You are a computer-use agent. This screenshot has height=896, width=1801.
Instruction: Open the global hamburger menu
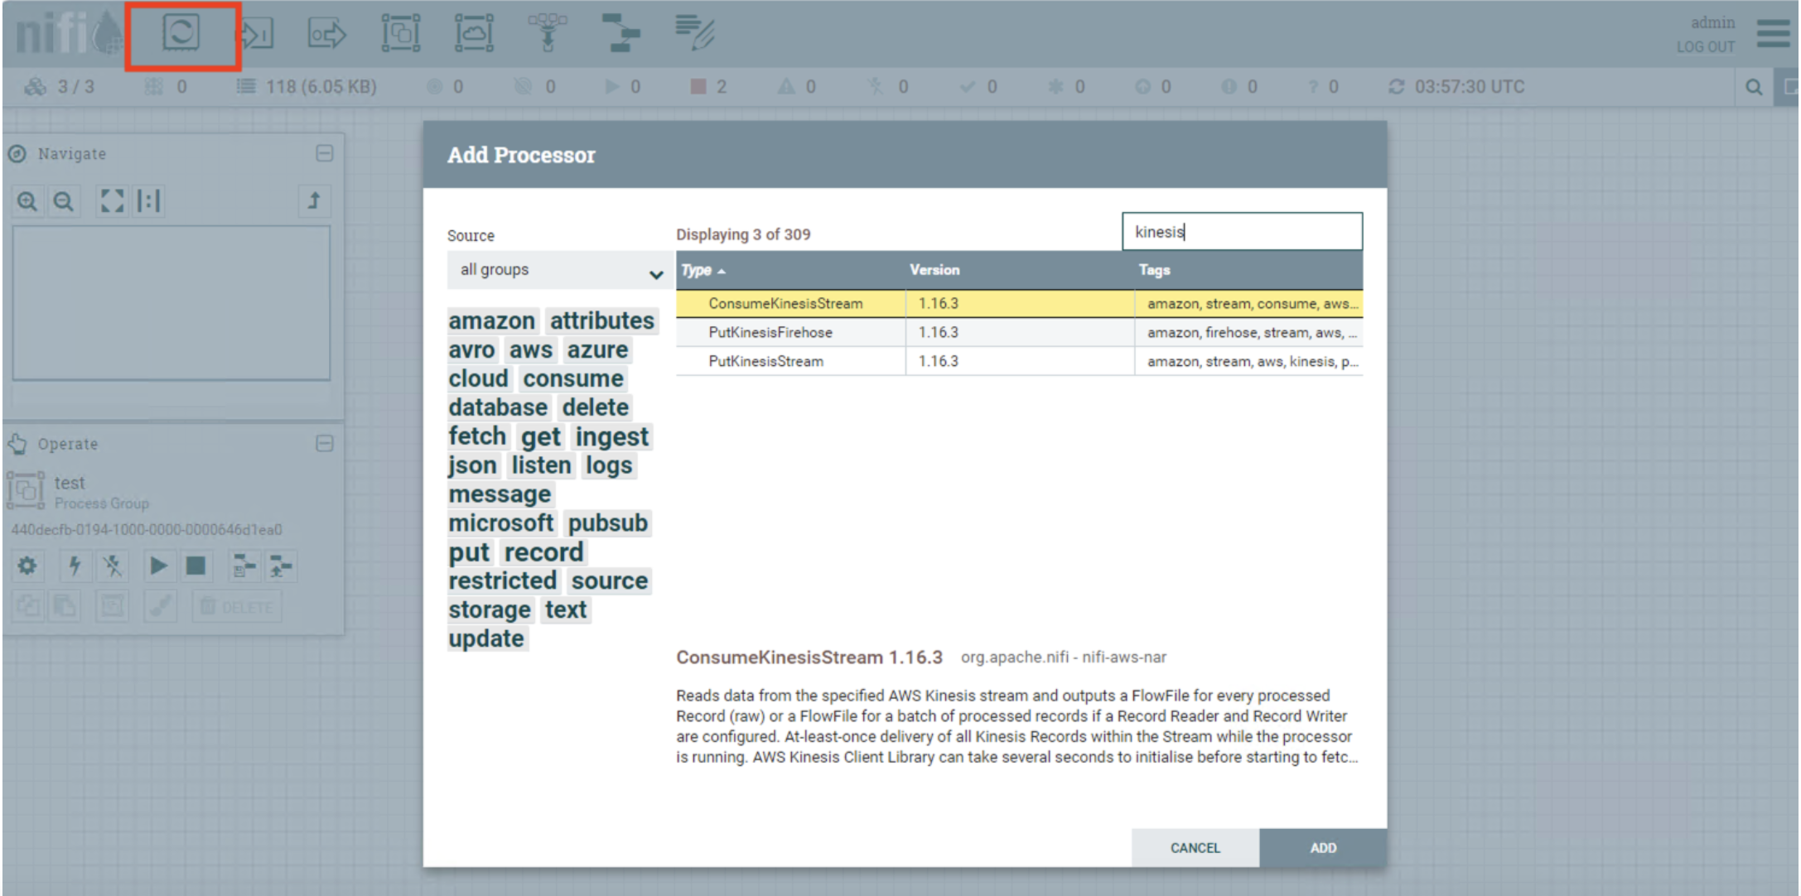[1772, 34]
